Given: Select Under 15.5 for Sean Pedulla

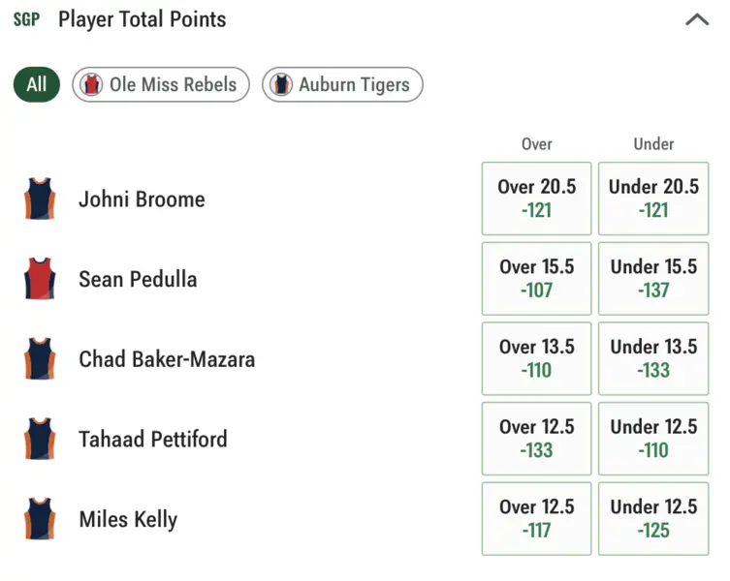Looking at the screenshot, I should tap(653, 279).
